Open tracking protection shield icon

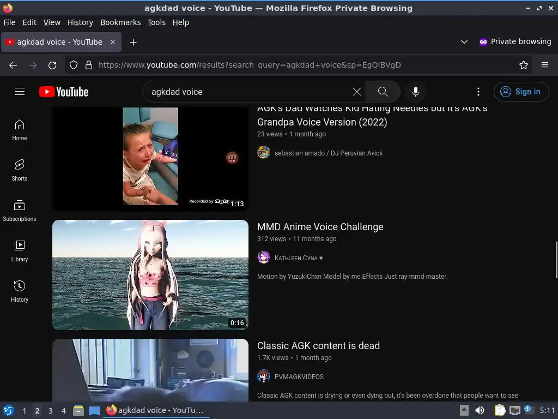click(x=74, y=65)
